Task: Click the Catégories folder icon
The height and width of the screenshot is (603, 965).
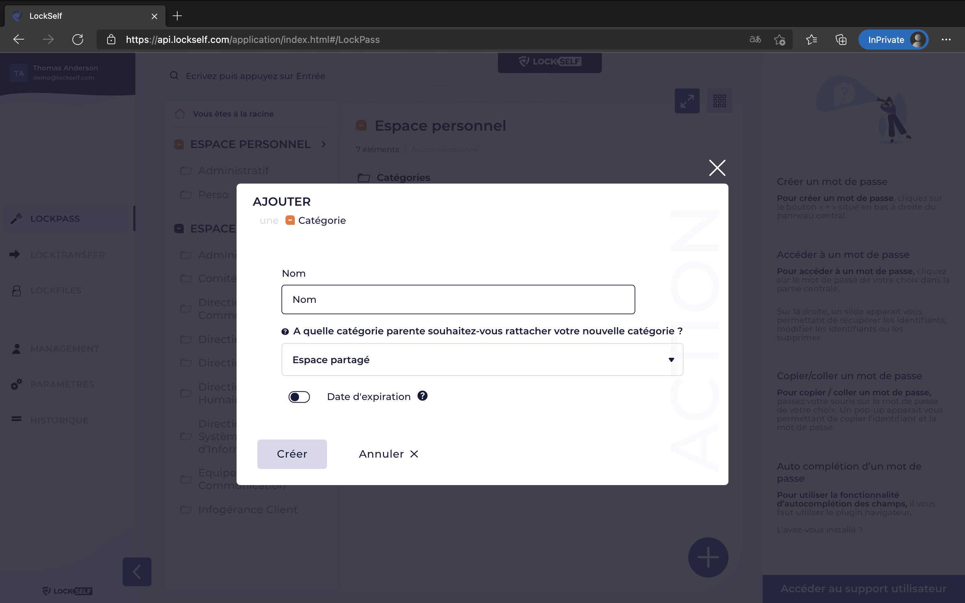Action: pos(363,178)
